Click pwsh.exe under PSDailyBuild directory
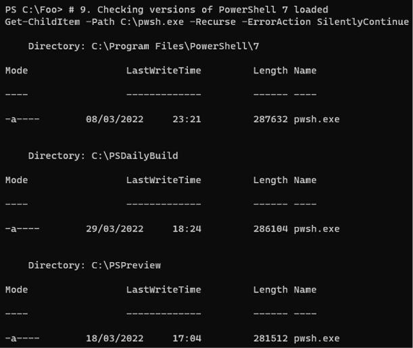The image size is (413, 348). pos(316,229)
